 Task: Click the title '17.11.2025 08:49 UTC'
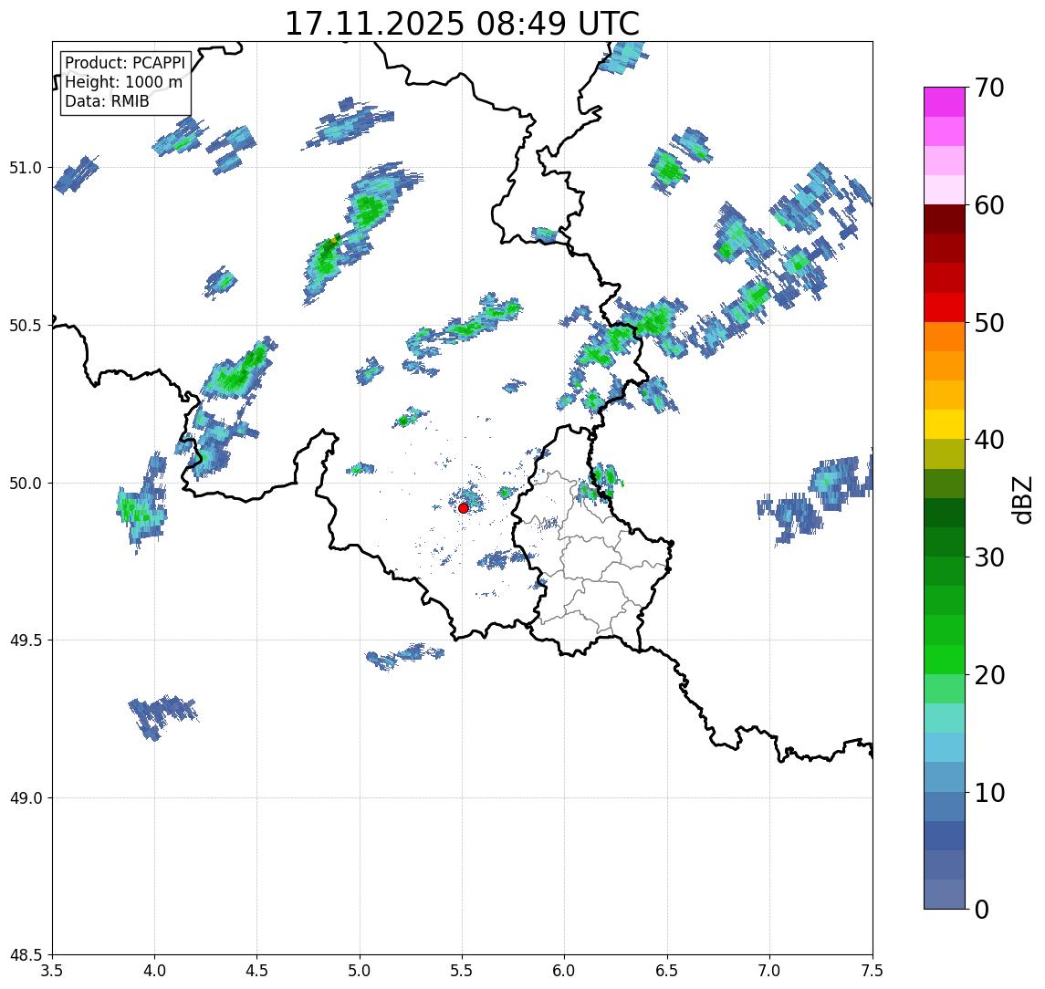462,24
